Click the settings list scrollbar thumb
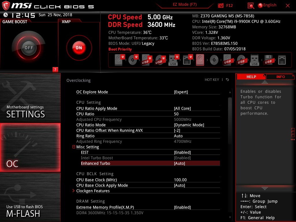The width and height of the screenshot is (296, 222). click(x=230, y=121)
